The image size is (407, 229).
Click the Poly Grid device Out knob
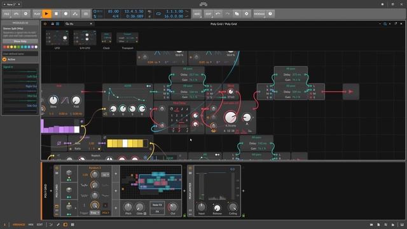[x=172, y=207]
